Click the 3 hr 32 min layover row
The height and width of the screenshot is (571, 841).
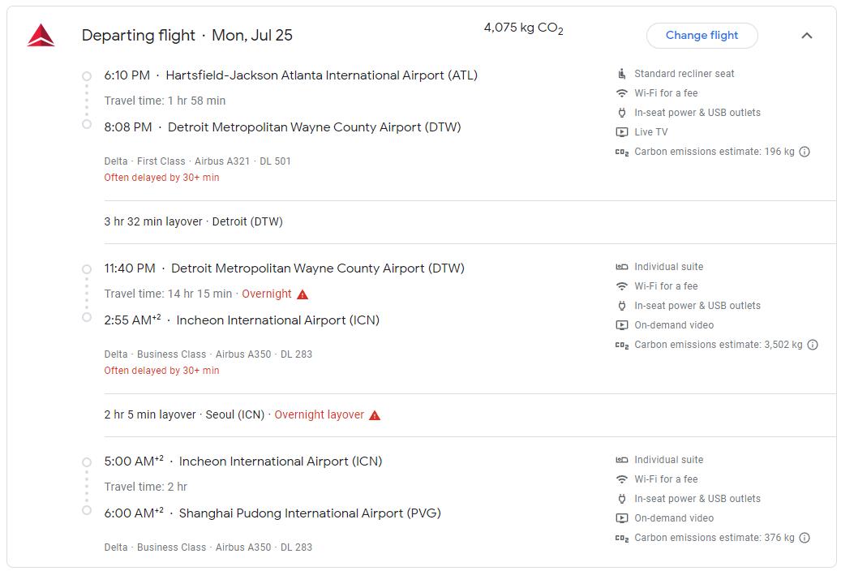[x=193, y=221]
